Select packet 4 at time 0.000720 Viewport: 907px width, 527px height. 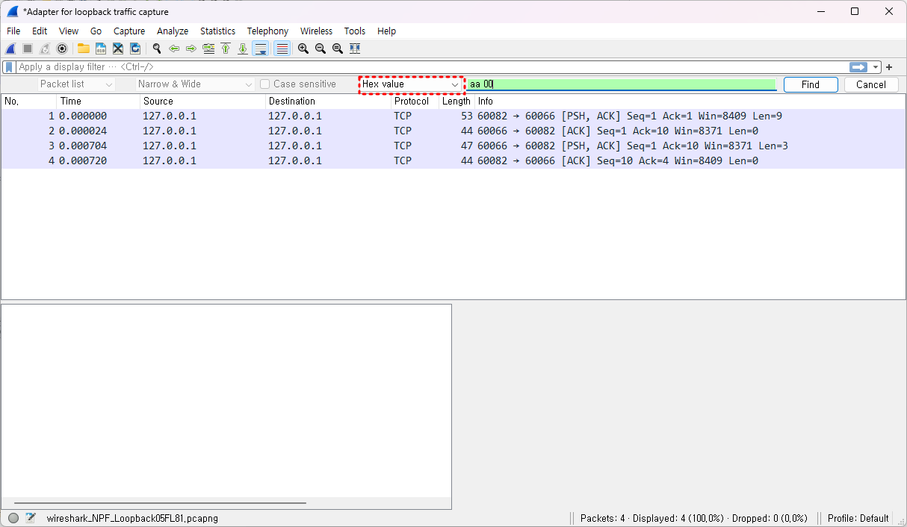(x=453, y=161)
